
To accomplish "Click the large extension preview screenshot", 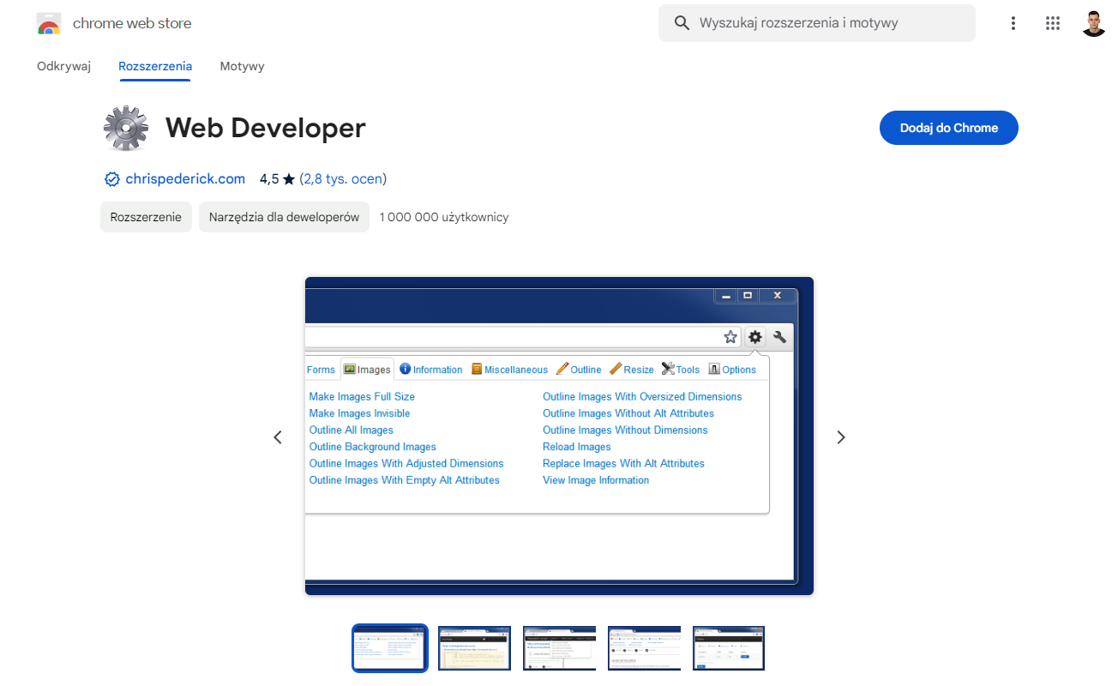I will 559,436.
